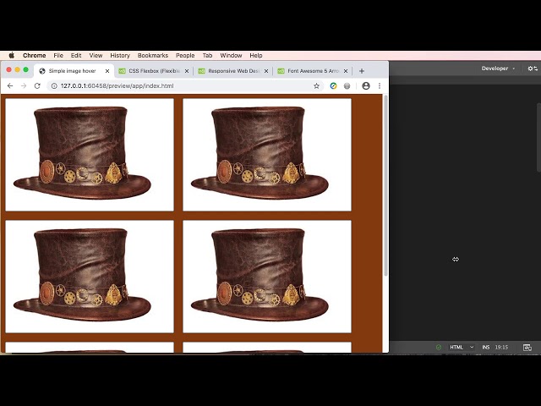Click the red close window button

tap(9, 69)
